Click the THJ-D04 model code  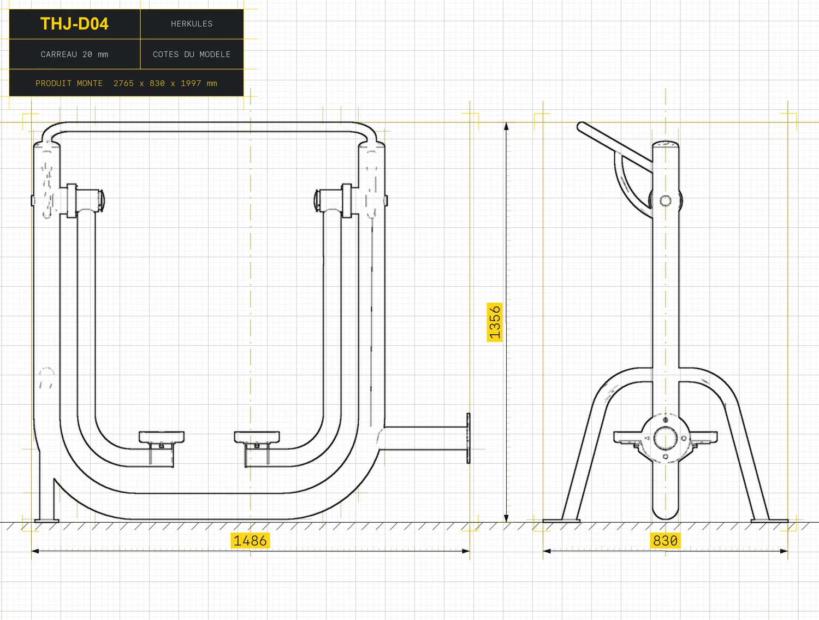pyautogui.click(x=74, y=24)
